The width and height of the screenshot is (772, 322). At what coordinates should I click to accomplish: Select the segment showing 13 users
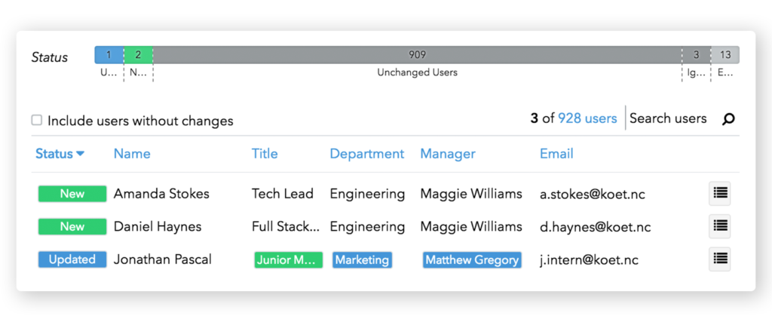[725, 54]
